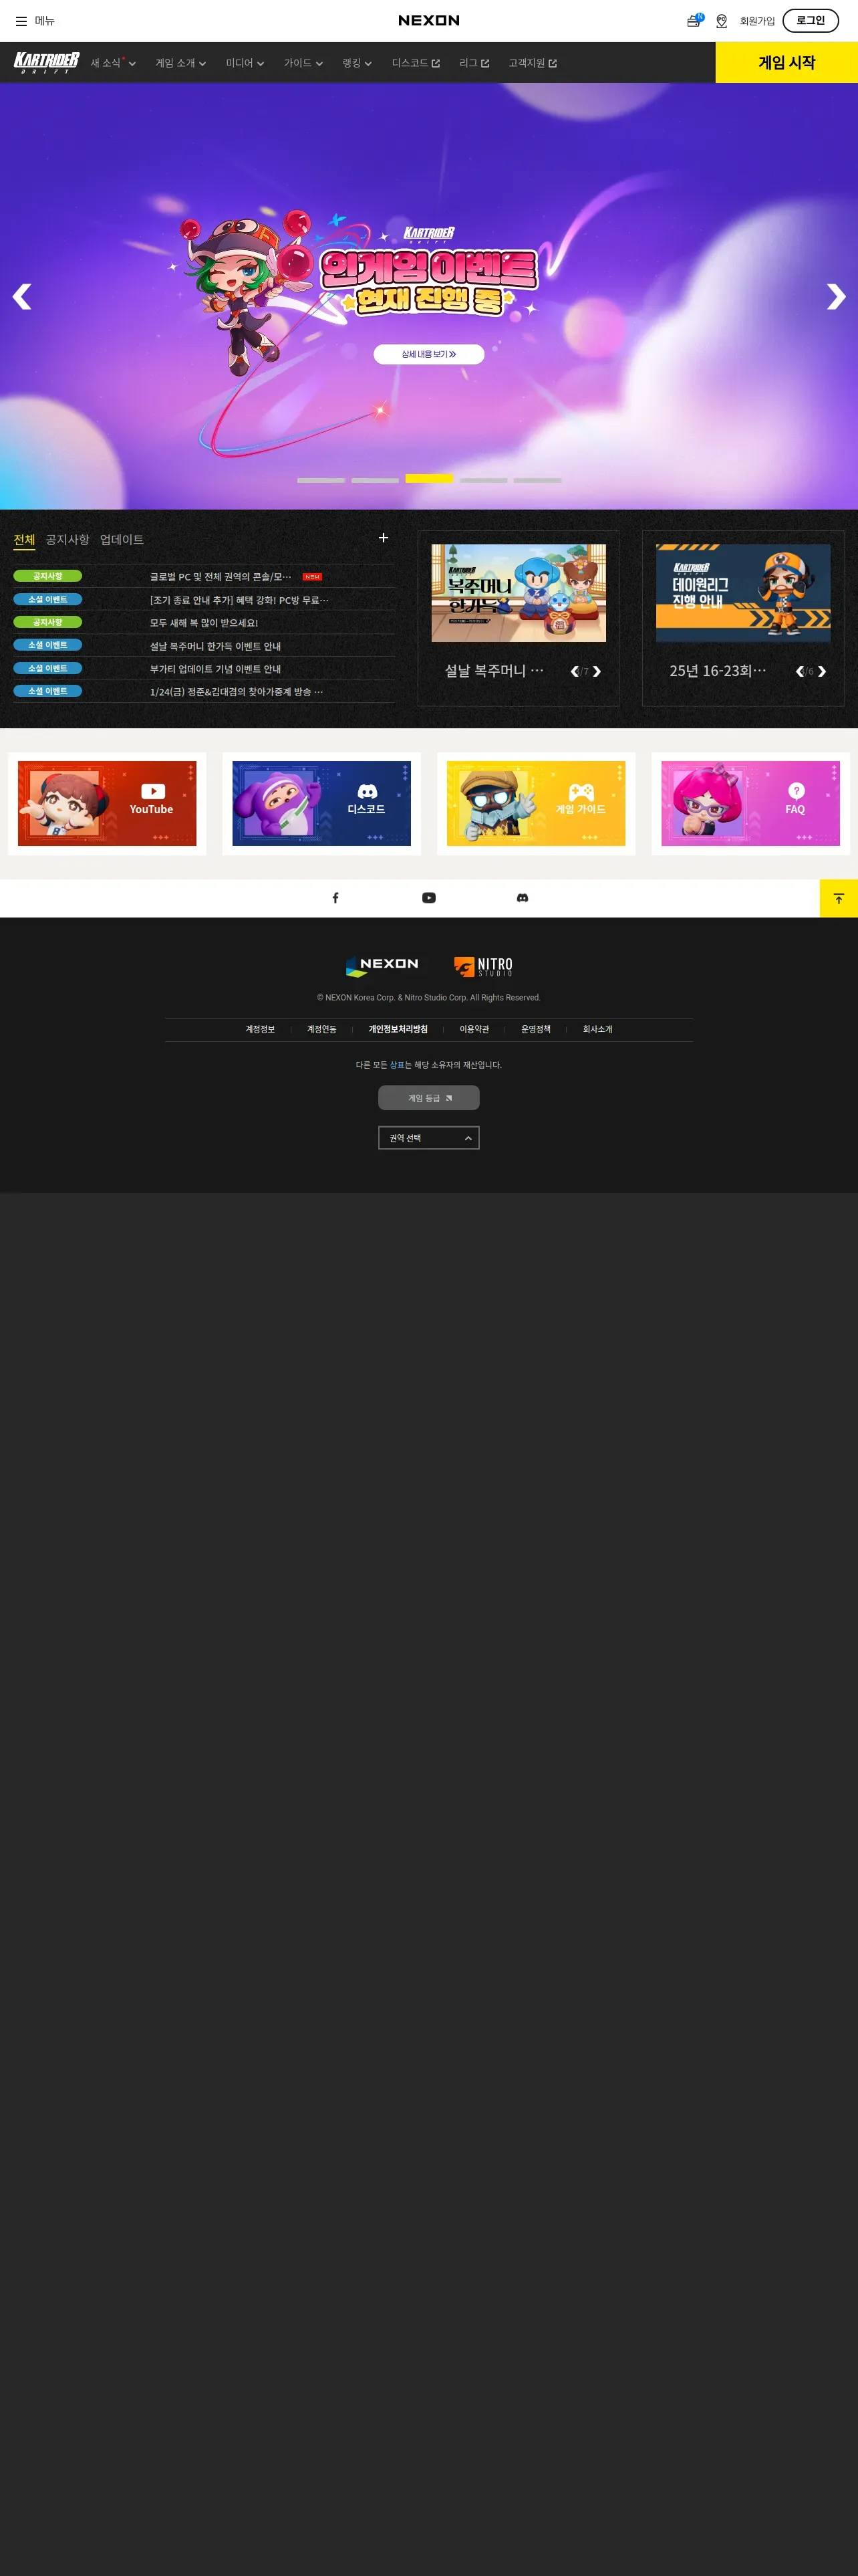Open notice 부가티 업데이트 기념 이벤트 안내

(x=214, y=669)
